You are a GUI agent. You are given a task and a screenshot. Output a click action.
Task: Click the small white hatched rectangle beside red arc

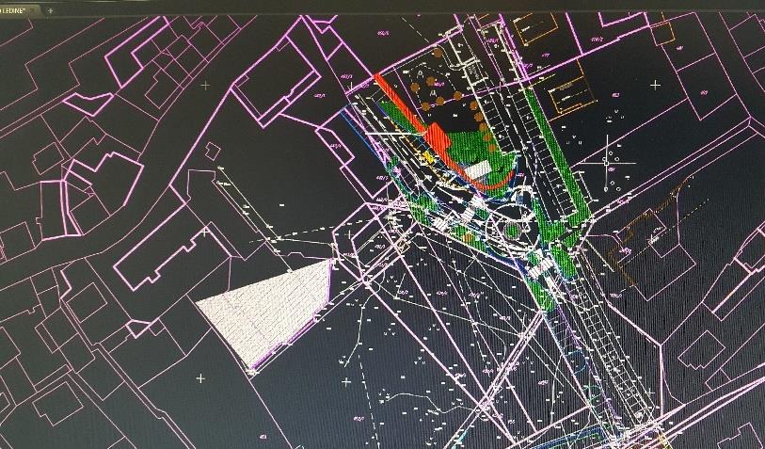[479, 169]
